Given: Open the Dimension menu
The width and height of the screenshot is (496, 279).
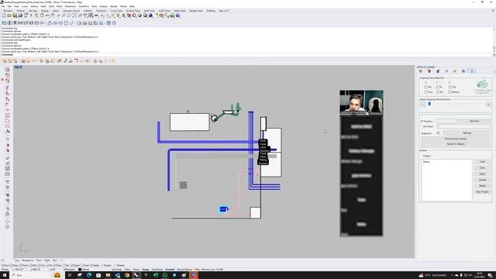Looking at the screenshot, I should [x=71, y=6].
